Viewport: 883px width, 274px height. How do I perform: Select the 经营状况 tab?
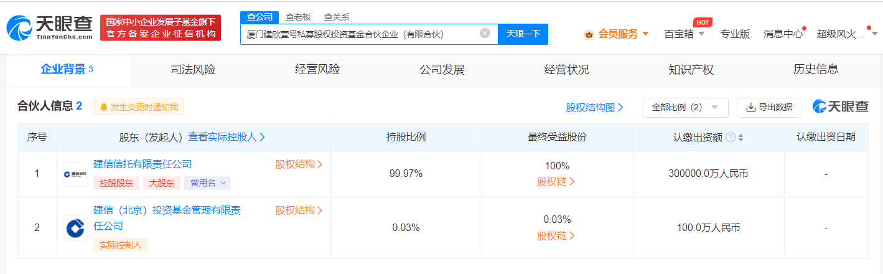pyautogui.click(x=566, y=69)
